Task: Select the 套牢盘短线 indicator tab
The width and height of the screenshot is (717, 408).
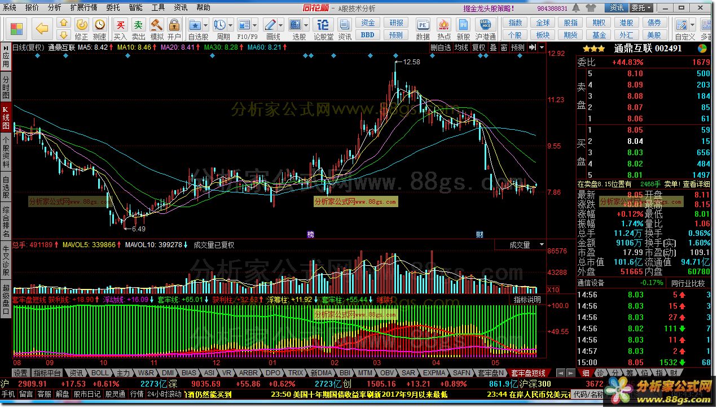Action: tap(528, 374)
